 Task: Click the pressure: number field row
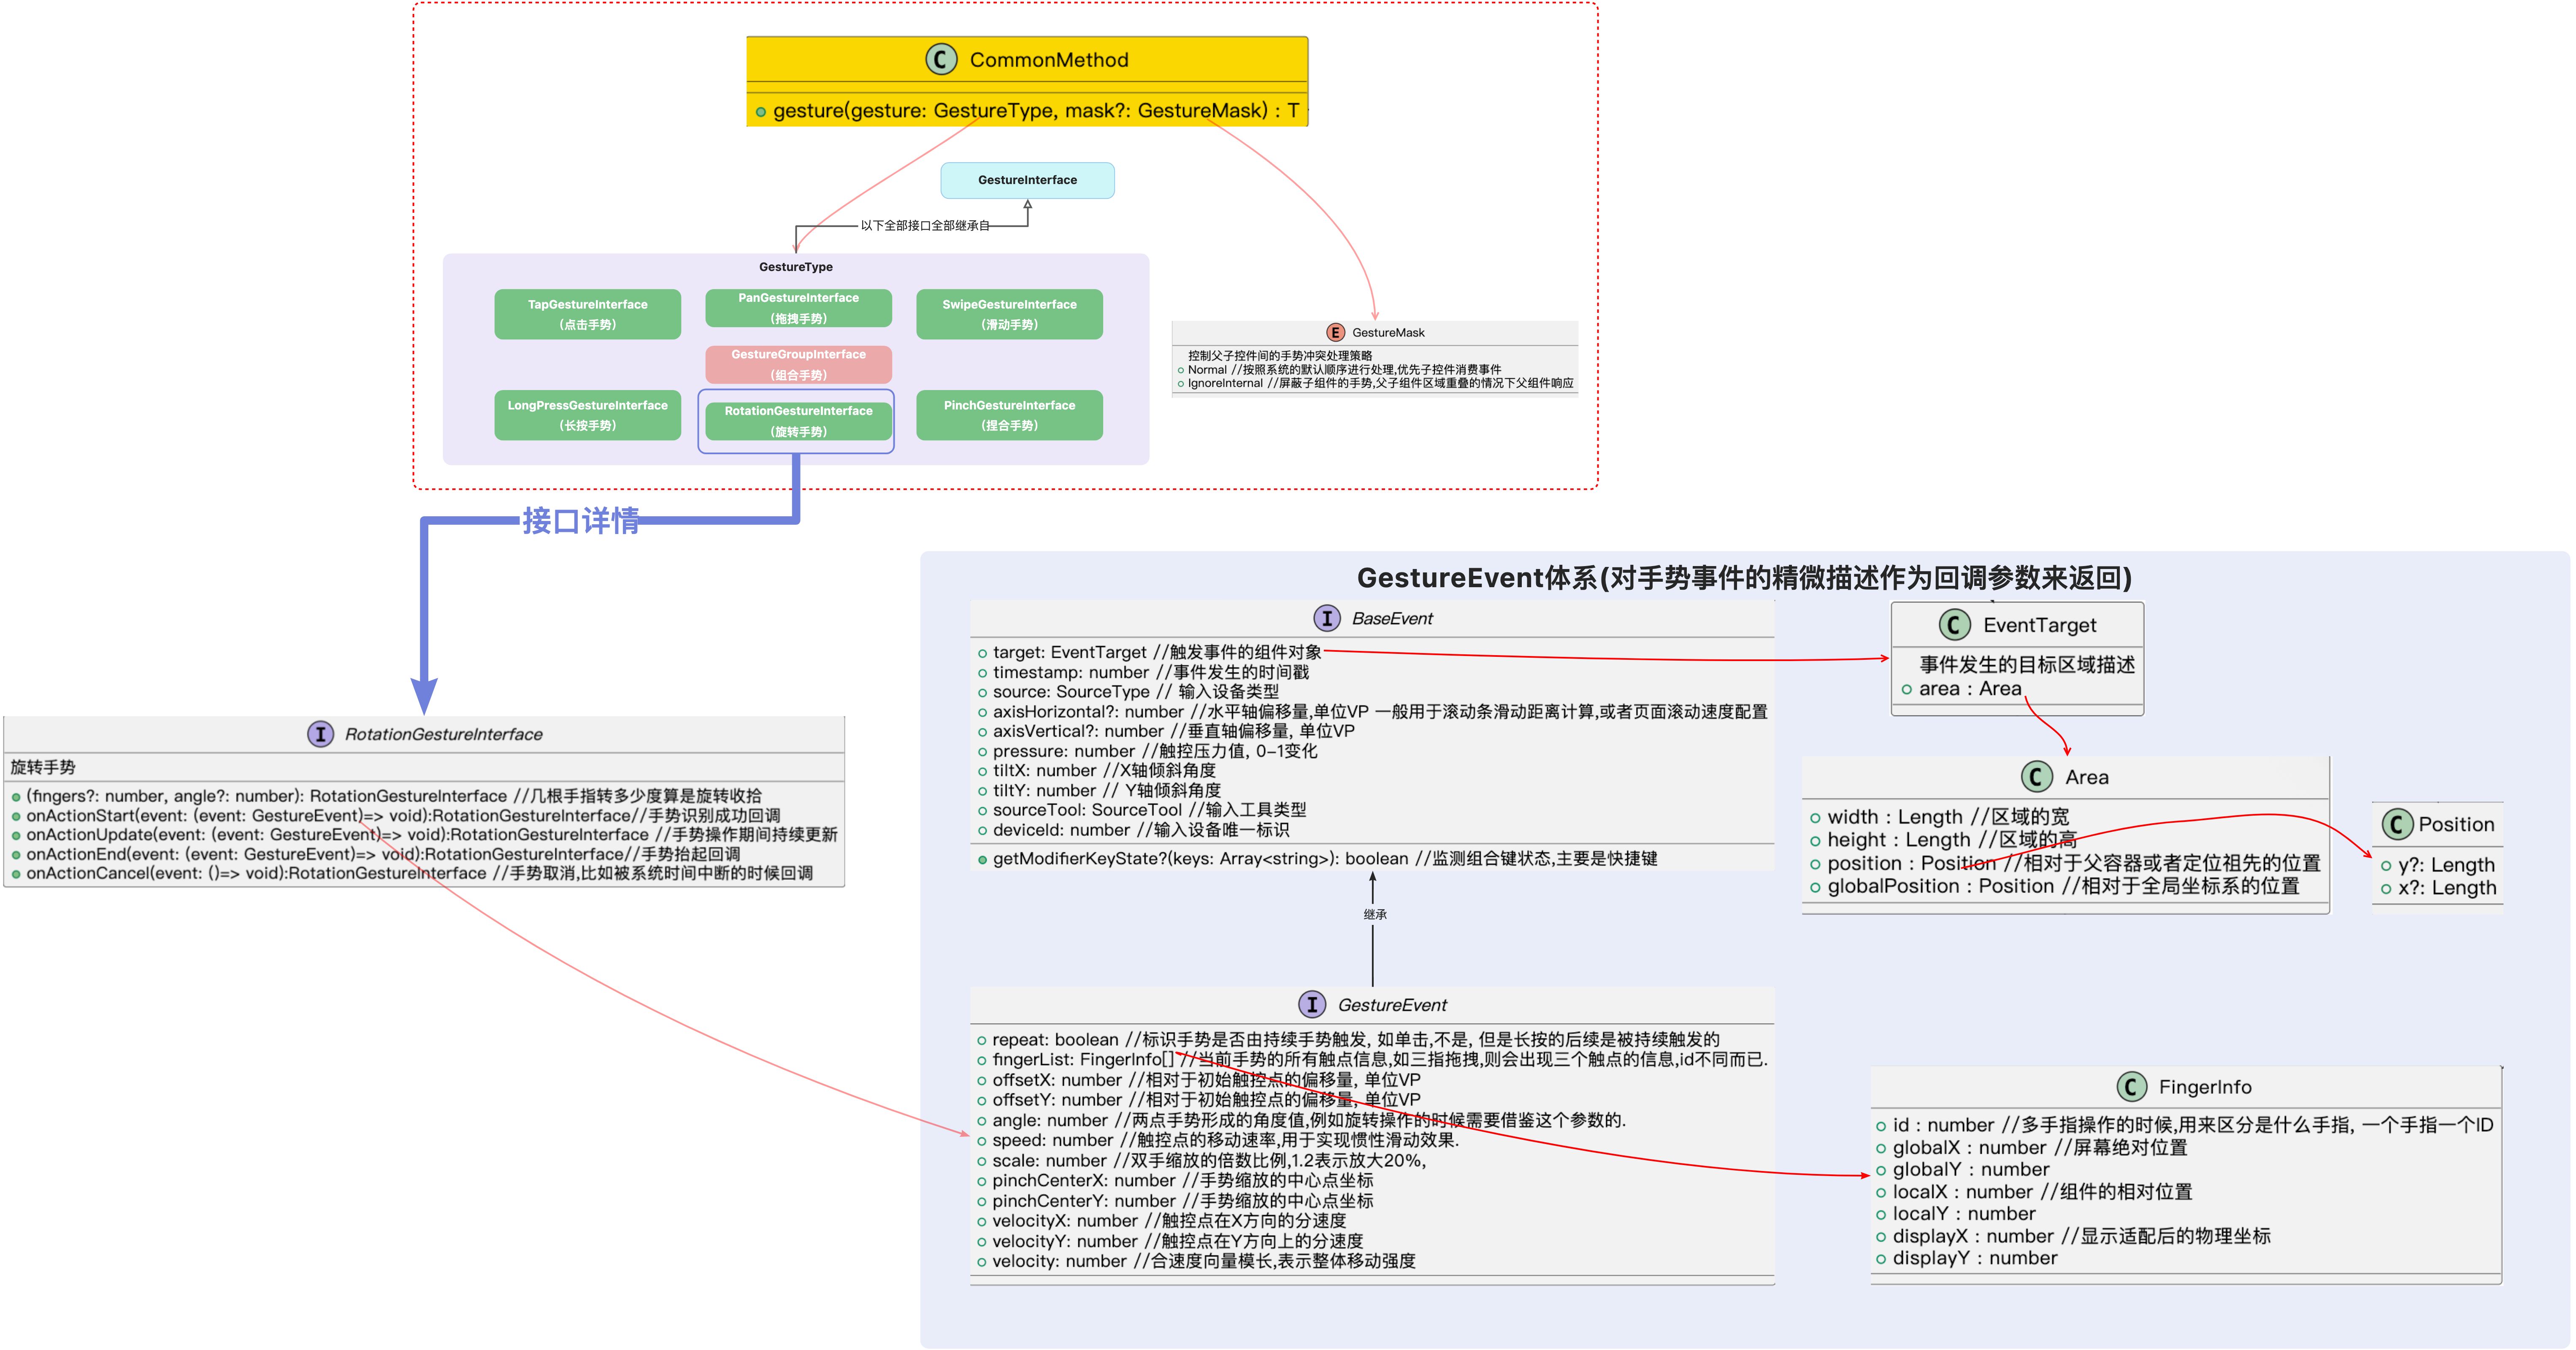click(1147, 751)
